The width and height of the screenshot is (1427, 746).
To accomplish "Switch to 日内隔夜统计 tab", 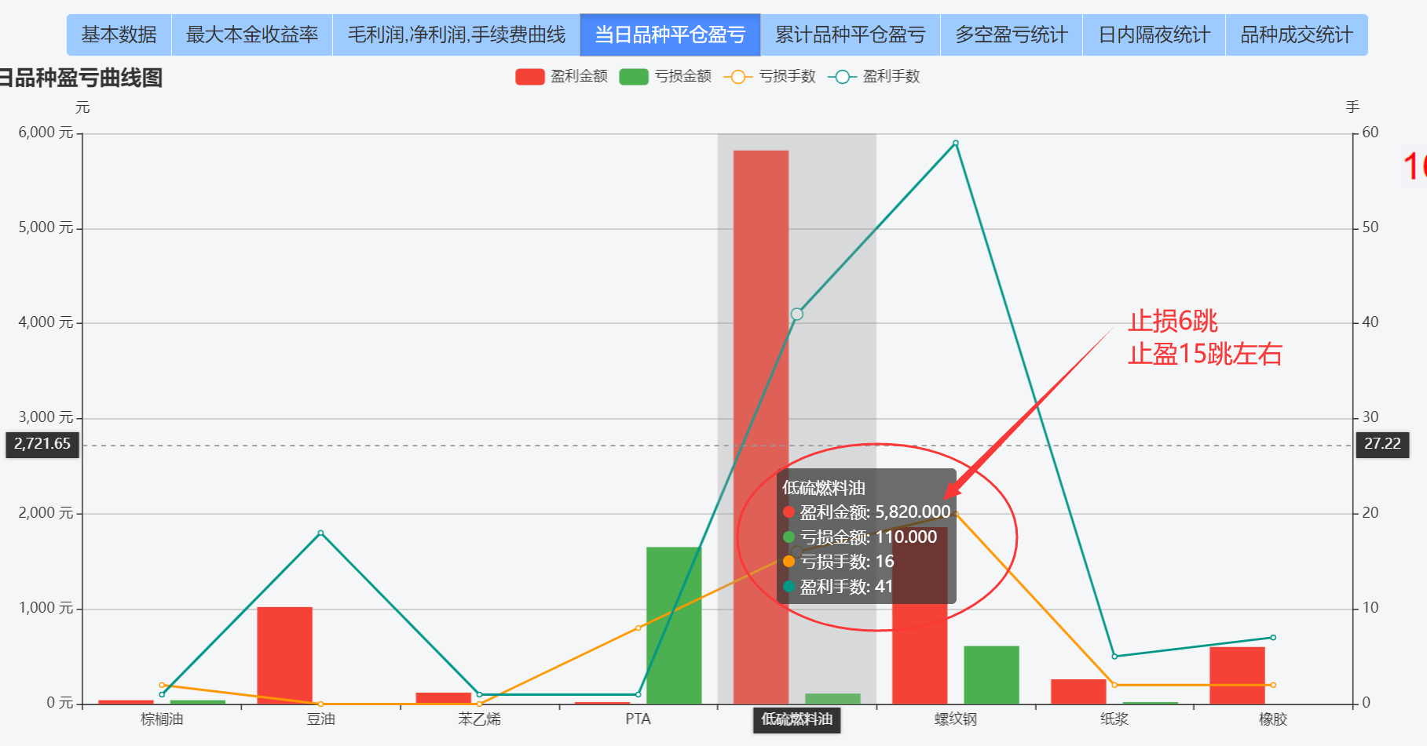I will [x=1154, y=35].
